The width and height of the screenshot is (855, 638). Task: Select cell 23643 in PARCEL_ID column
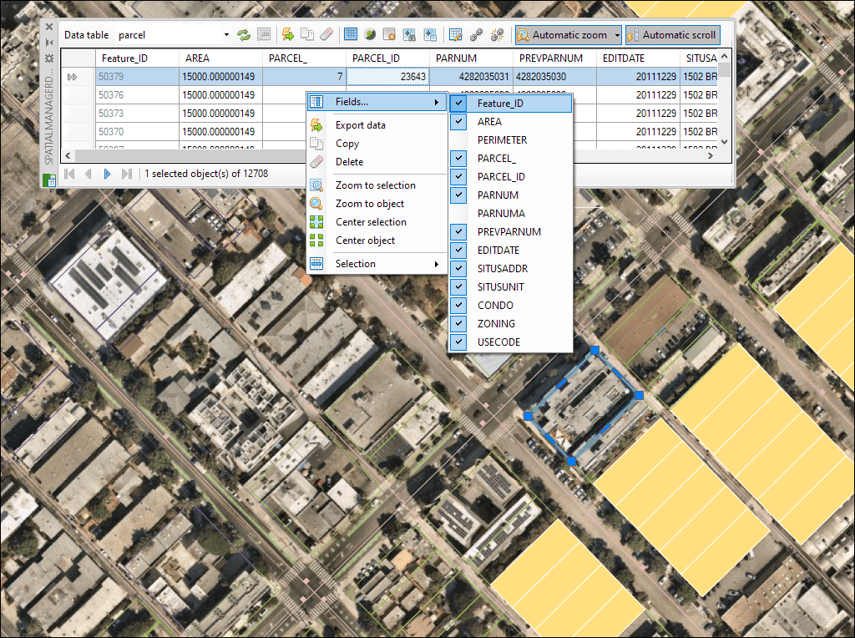click(387, 77)
